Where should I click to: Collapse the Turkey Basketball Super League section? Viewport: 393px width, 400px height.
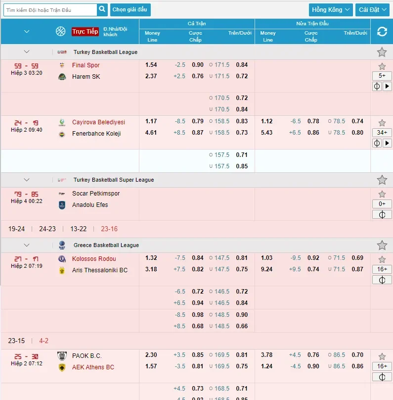[x=27, y=180]
